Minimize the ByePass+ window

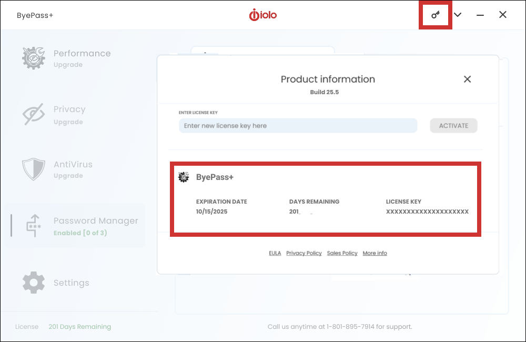tap(480, 15)
